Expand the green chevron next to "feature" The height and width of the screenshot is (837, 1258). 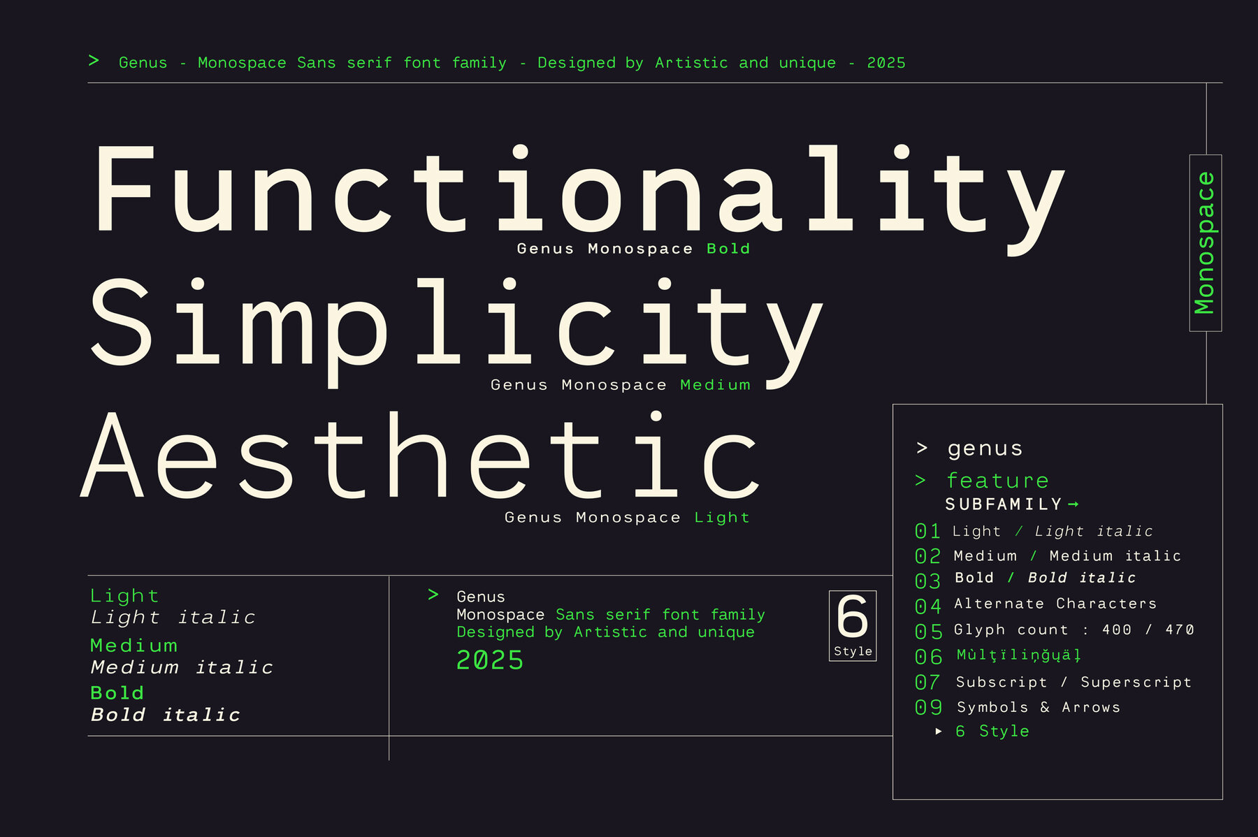point(921,481)
